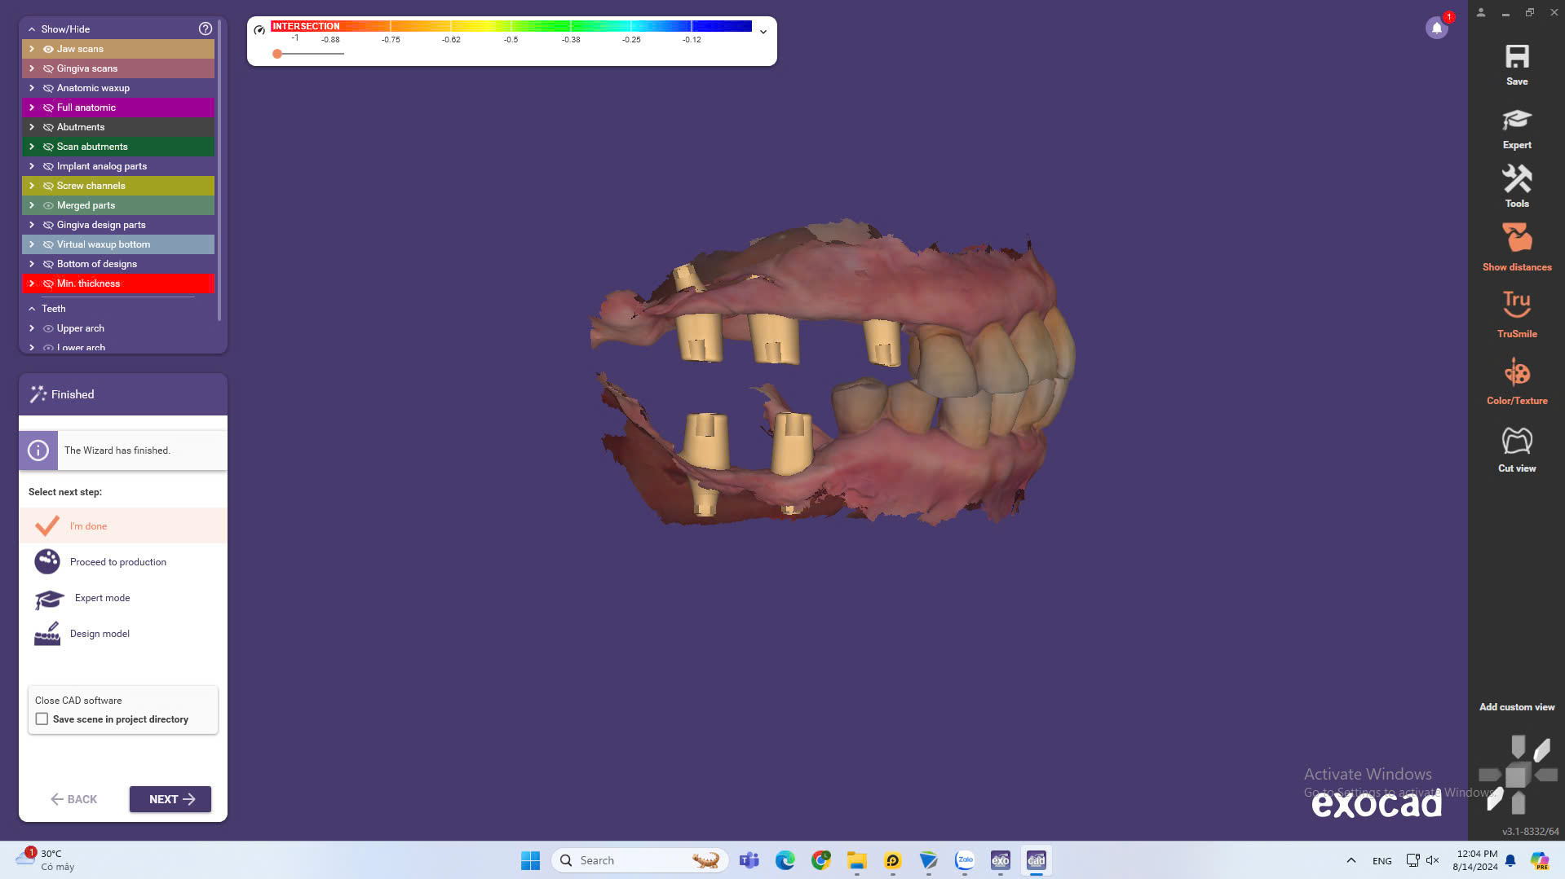1565x879 pixels.
Task: Click the Show/Hide help question mark
Action: pyautogui.click(x=206, y=29)
